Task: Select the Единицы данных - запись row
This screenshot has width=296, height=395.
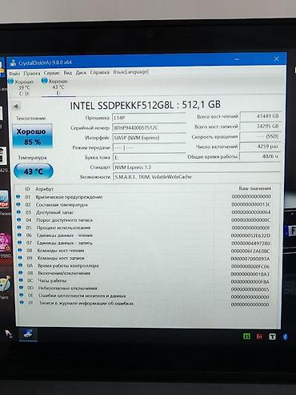Action: (144, 243)
